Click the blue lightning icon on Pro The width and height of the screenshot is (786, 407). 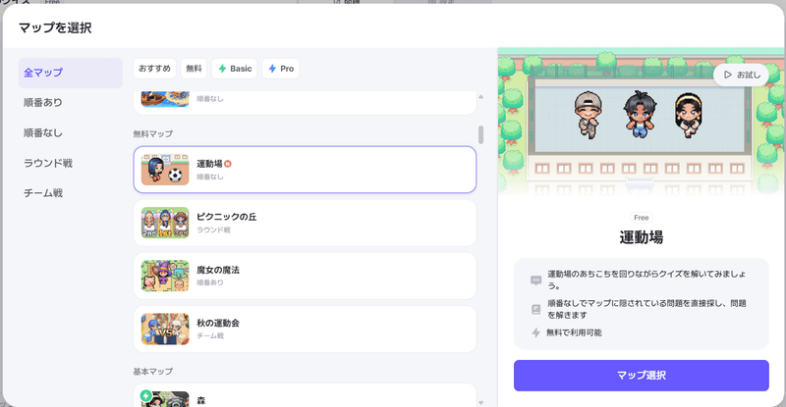[x=272, y=69]
